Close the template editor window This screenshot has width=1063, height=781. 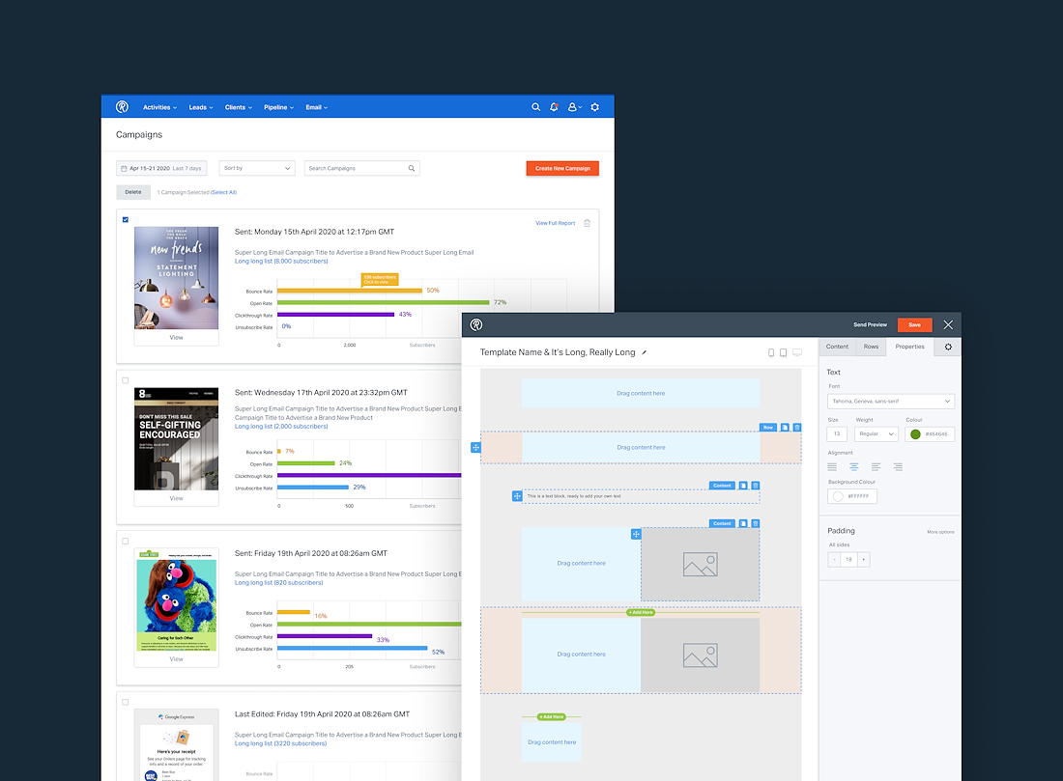click(948, 325)
